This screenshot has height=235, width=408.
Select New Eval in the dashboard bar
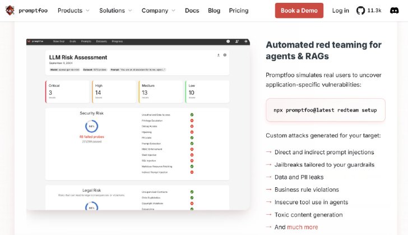58,42
